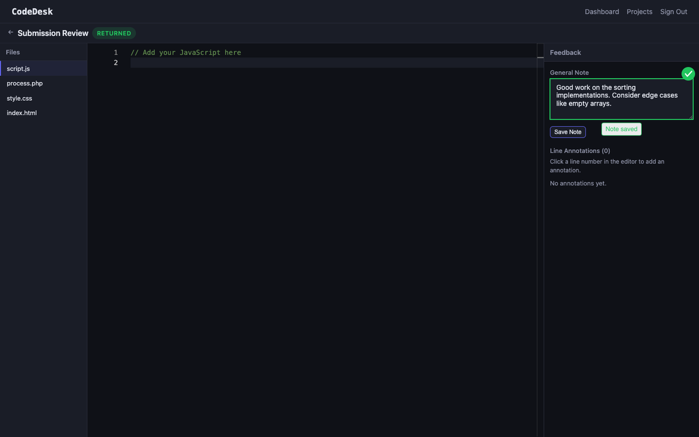Click the textarea resize handle in General Note

(x=690, y=117)
